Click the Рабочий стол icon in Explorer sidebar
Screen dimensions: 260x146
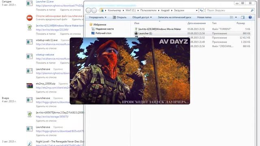pyautogui.click(x=93, y=33)
